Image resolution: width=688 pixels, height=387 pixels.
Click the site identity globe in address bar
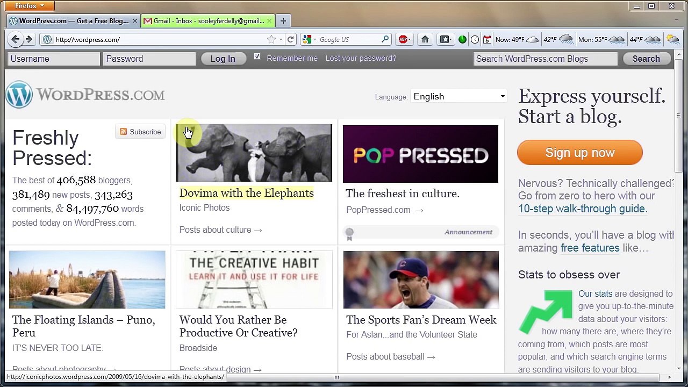click(47, 39)
